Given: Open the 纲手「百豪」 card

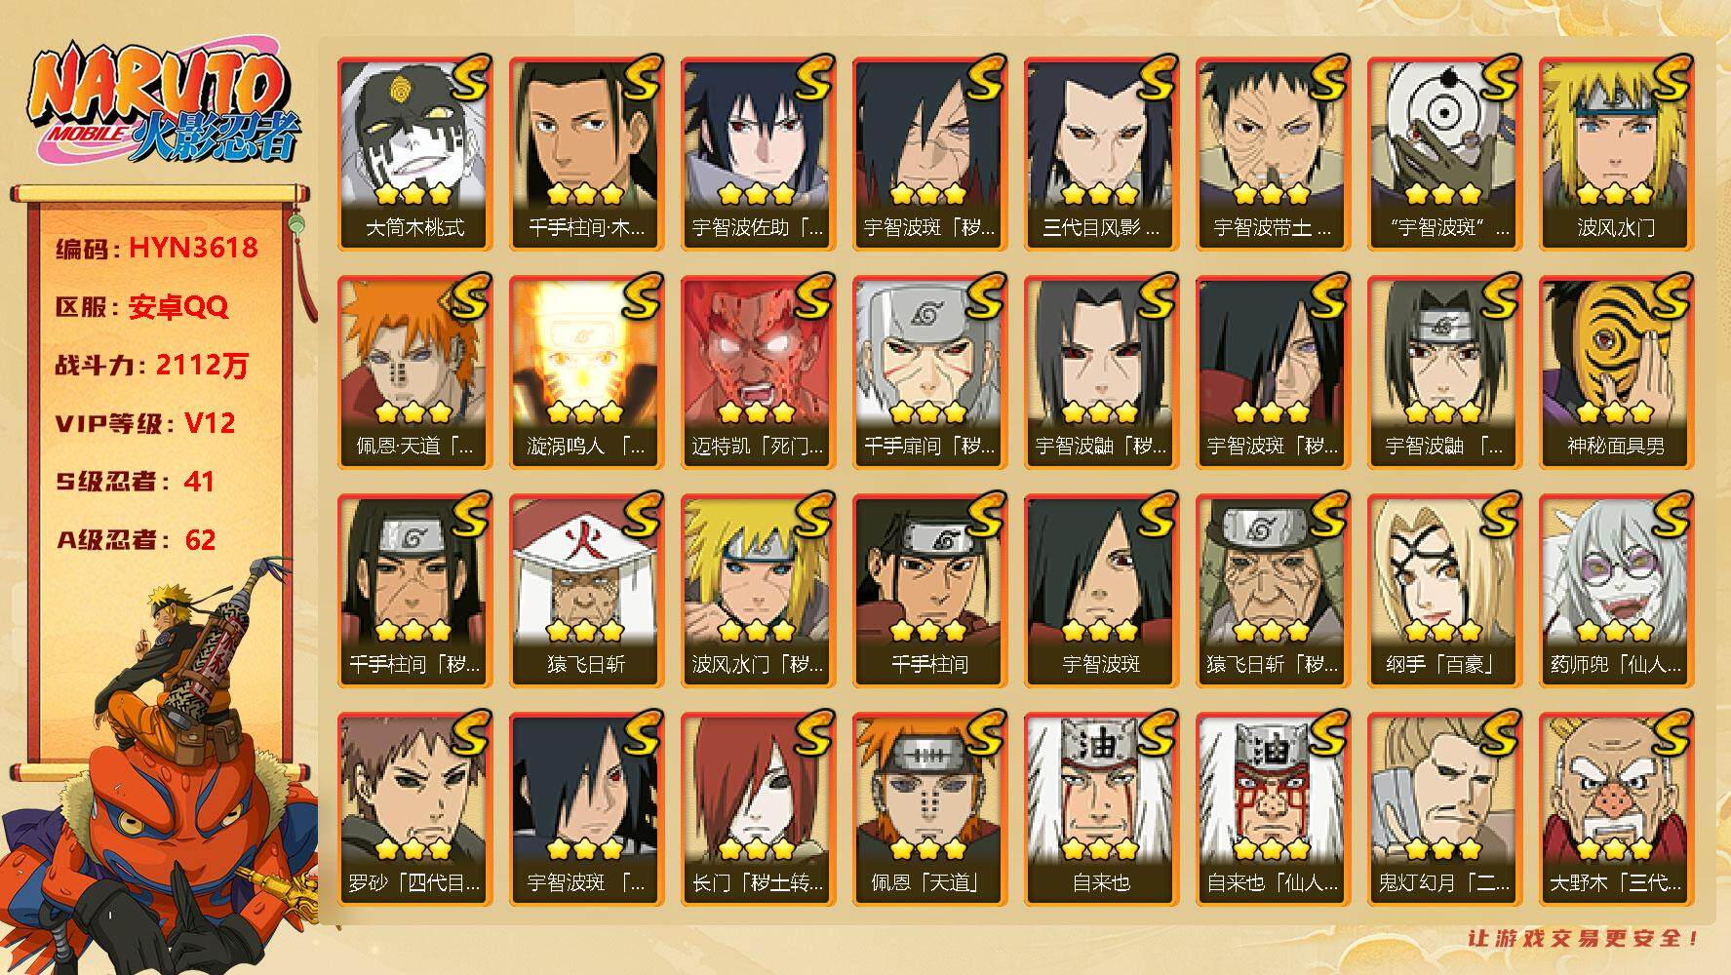Looking at the screenshot, I should coord(1444,591).
